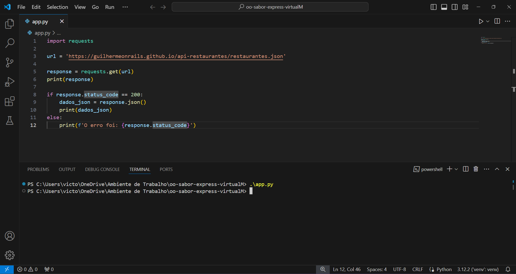Select the TERMINAL panel tab

pyautogui.click(x=140, y=169)
